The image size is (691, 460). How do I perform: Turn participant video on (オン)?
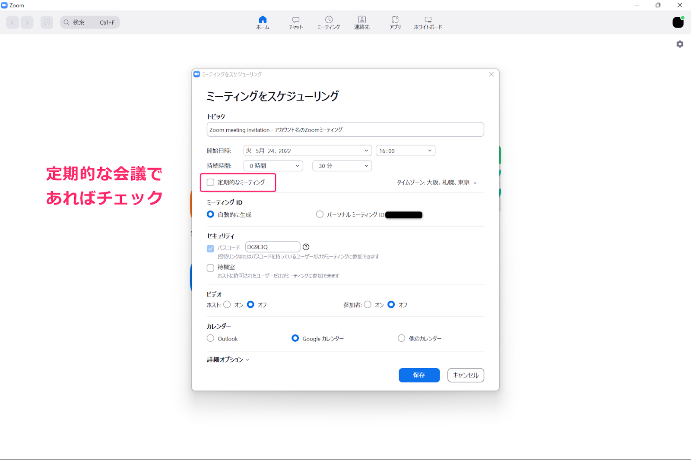coord(368,305)
